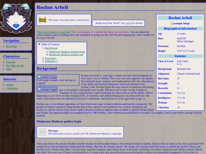Click the Background section heading
206x154 pixels.
point(47,68)
